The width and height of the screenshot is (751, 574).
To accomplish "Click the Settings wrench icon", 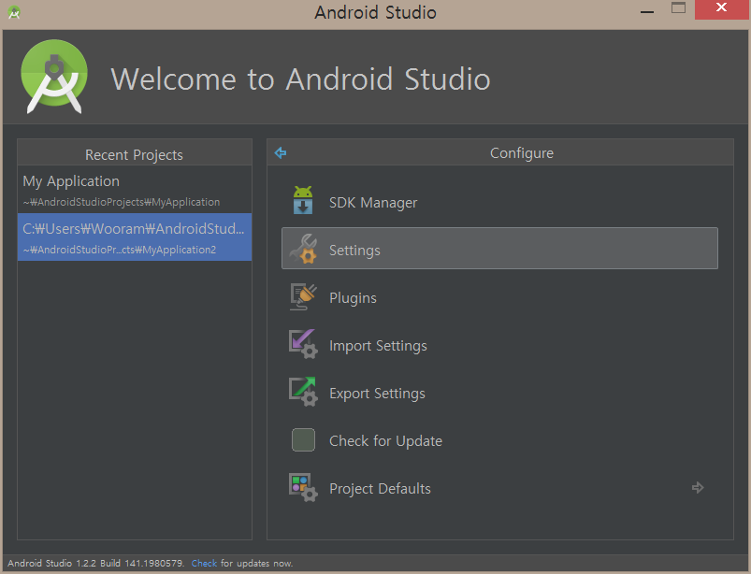I will (303, 249).
